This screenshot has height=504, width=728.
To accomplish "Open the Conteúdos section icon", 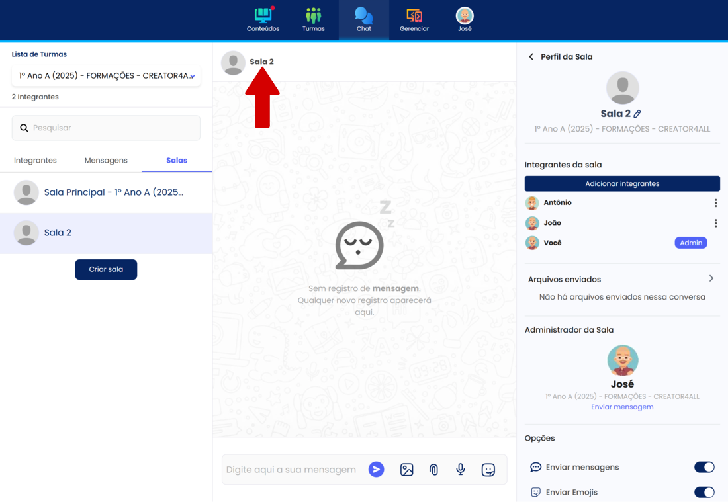I will pos(263,16).
